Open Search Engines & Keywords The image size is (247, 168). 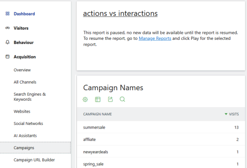click(30, 97)
